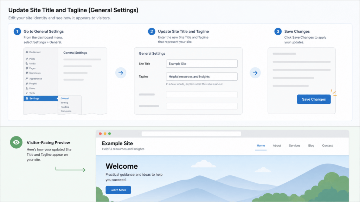Open the About nav link
The width and height of the screenshot is (360, 202).
tap(277, 146)
